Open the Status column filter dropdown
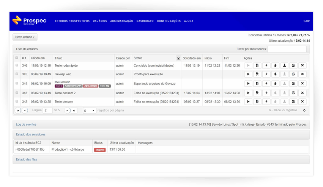This screenshot has height=187, width=323. [178, 58]
